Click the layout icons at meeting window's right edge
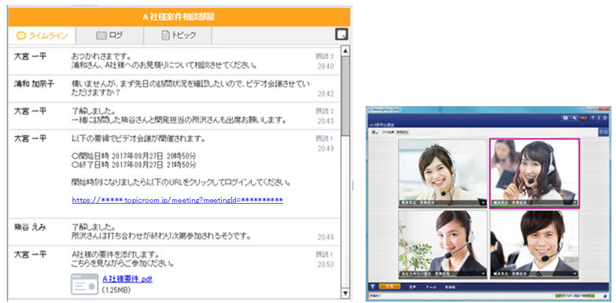 604,132
